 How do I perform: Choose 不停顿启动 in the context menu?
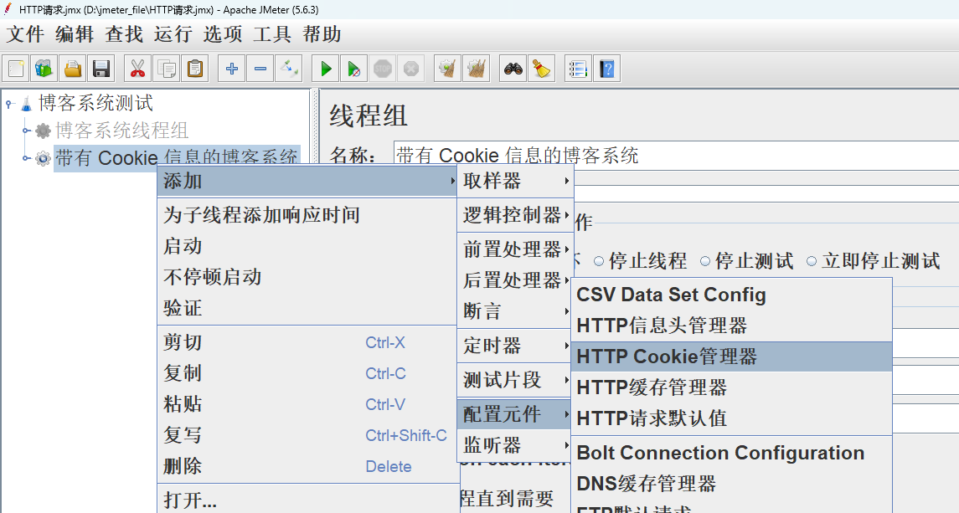pos(307,277)
